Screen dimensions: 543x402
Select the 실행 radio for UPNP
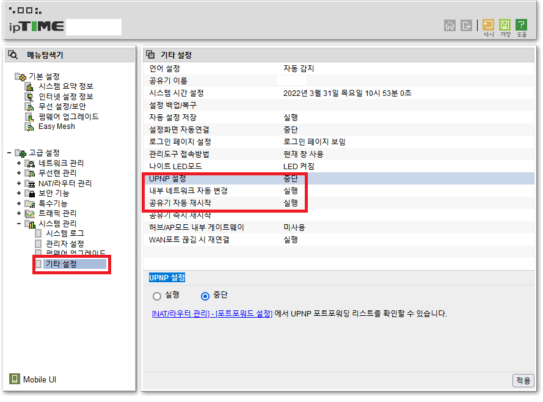pyautogui.click(x=157, y=296)
